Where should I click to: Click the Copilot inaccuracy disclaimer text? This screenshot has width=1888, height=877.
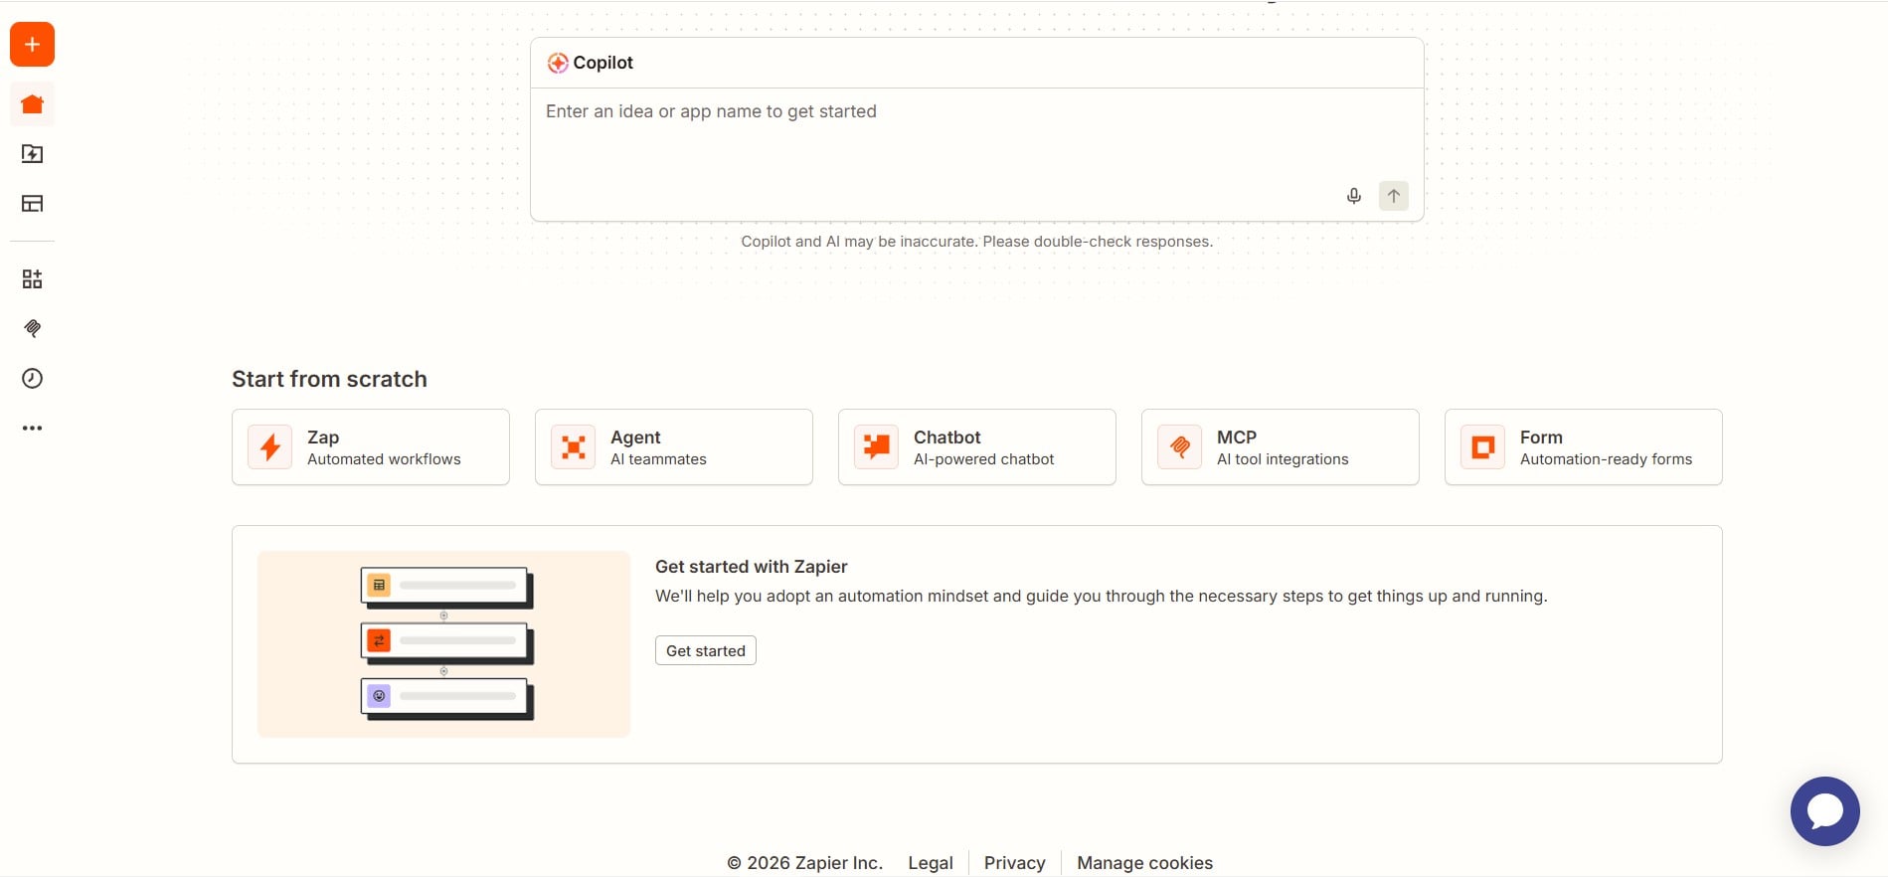click(x=977, y=242)
